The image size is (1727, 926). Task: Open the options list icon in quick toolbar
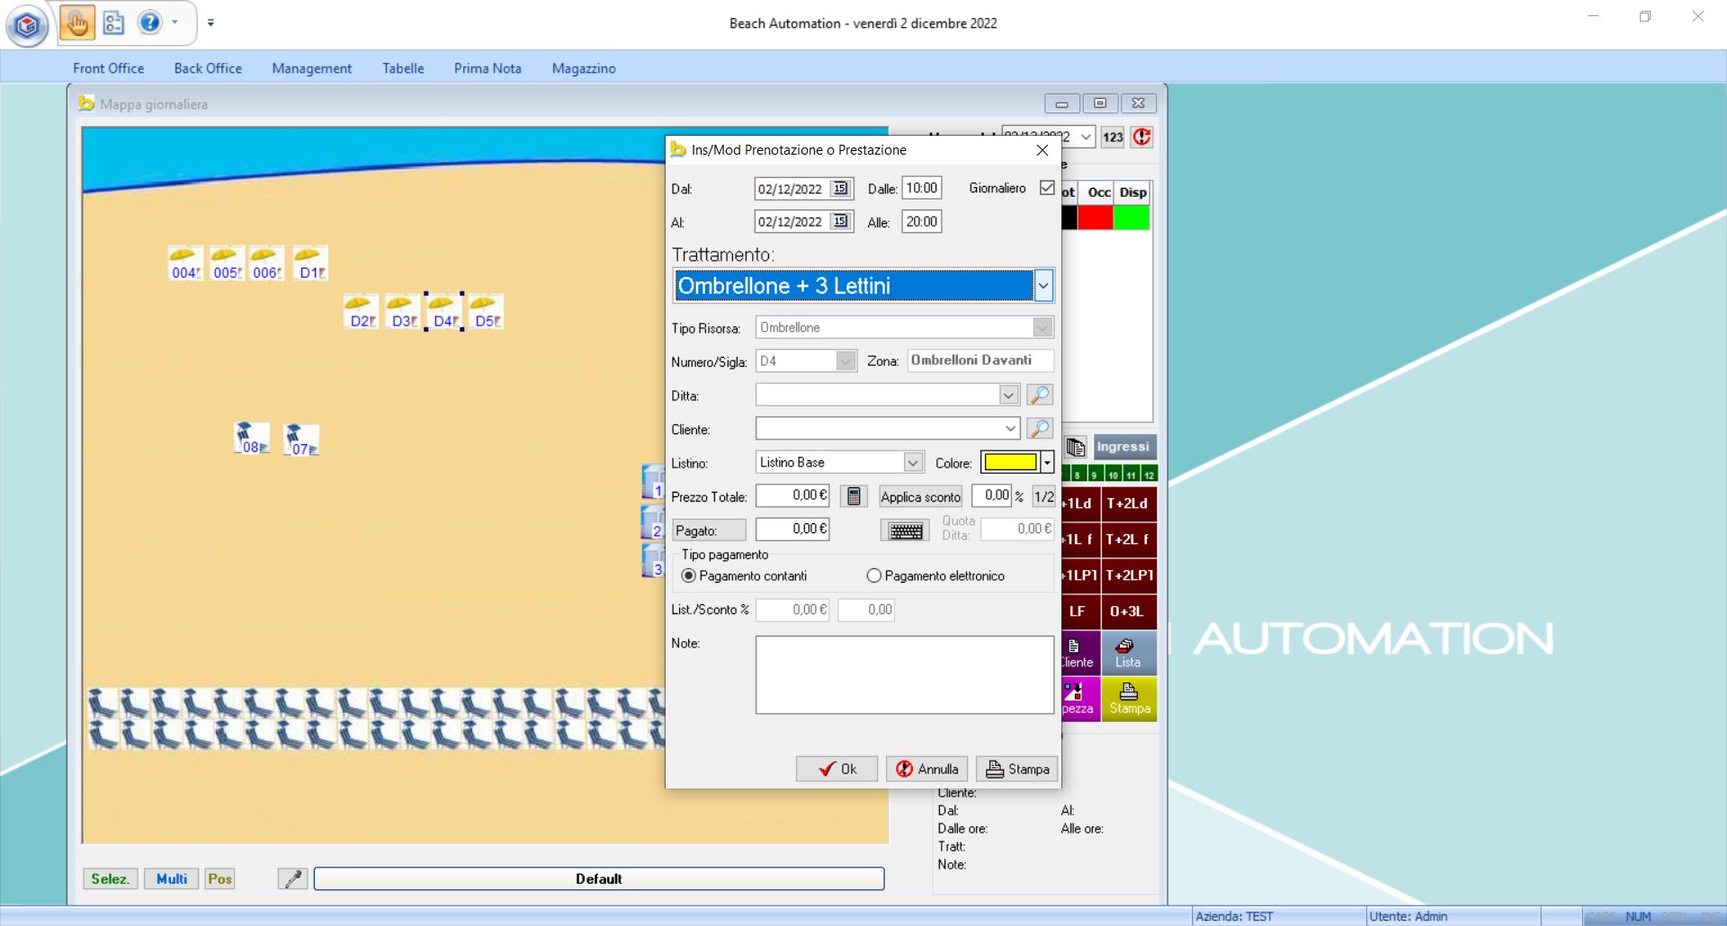(113, 23)
